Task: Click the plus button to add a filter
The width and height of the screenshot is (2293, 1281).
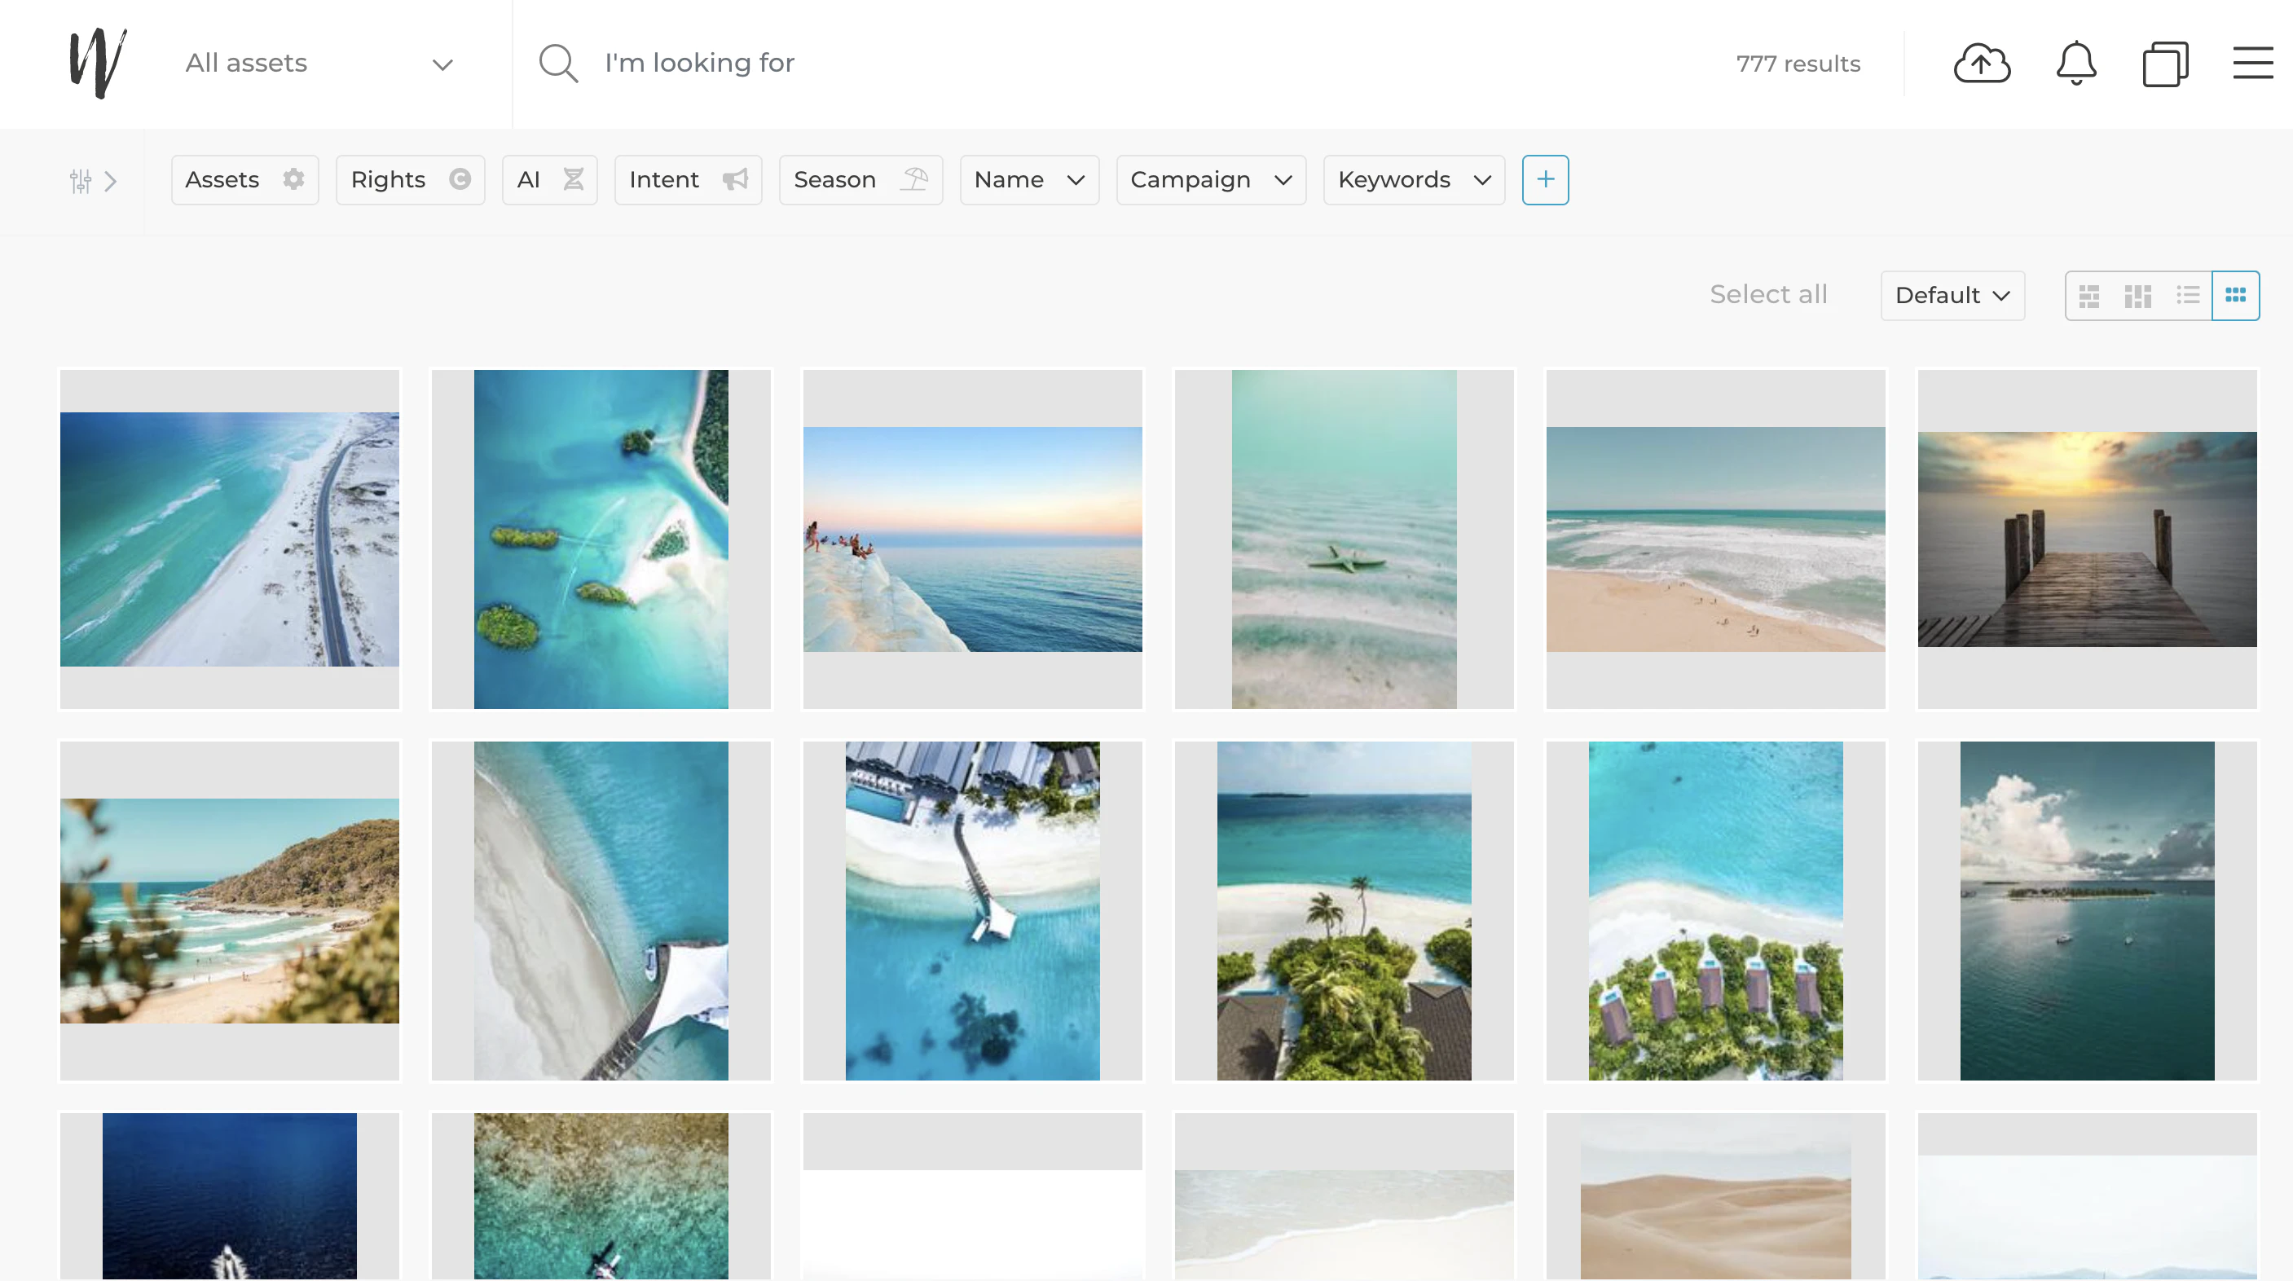Action: point(1545,179)
